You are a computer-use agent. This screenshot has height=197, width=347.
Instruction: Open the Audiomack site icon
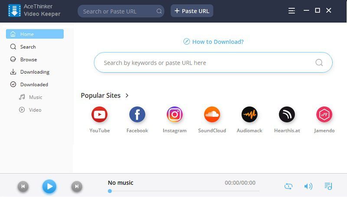[x=249, y=114]
